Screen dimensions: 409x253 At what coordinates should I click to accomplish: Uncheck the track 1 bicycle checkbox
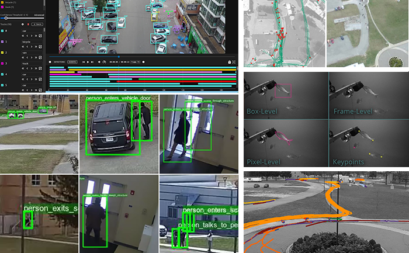(2, 41)
